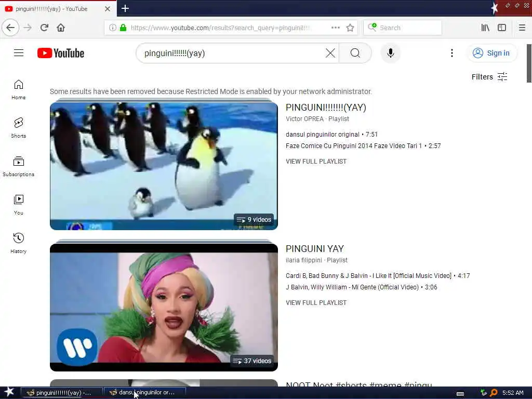Go to browser home page

(x=61, y=28)
